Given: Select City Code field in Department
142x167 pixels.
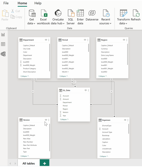Looking at the screenshot, I should click(27, 49).
